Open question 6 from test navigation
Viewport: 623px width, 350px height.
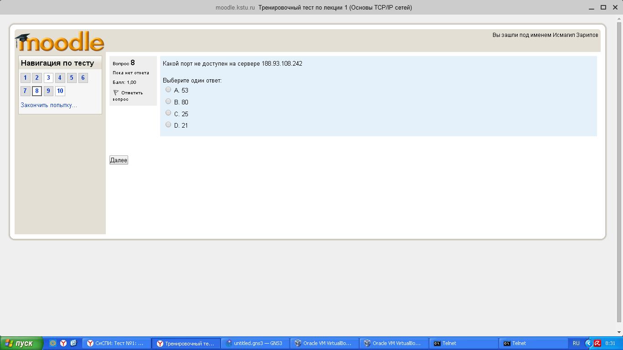click(83, 78)
